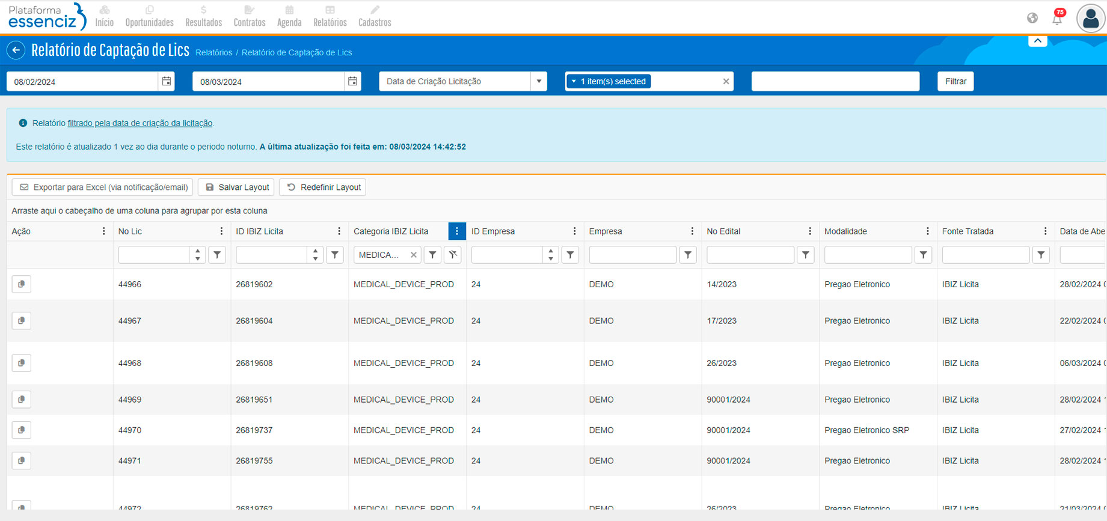Open the ID IBIZ Licita column menu

(x=339, y=231)
